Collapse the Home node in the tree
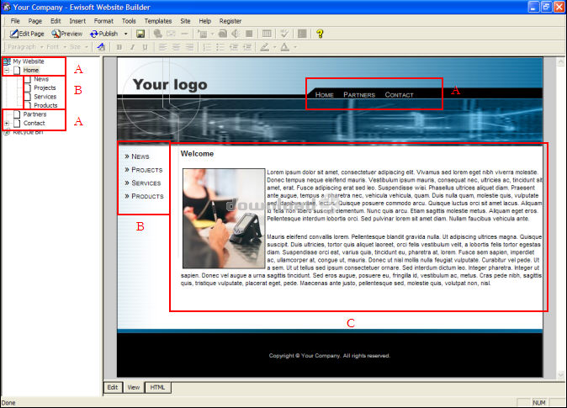The width and height of the screenshot is (567, 408). click(x=7, y=71)
